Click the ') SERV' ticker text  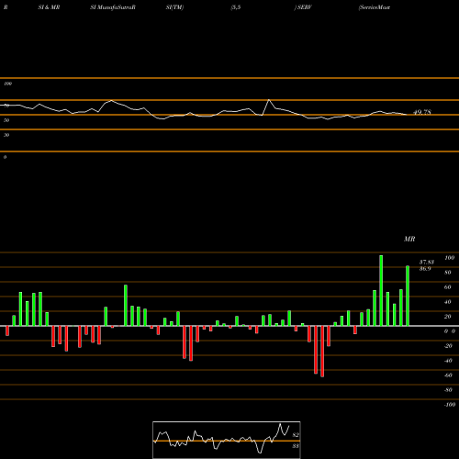point(303,7)
